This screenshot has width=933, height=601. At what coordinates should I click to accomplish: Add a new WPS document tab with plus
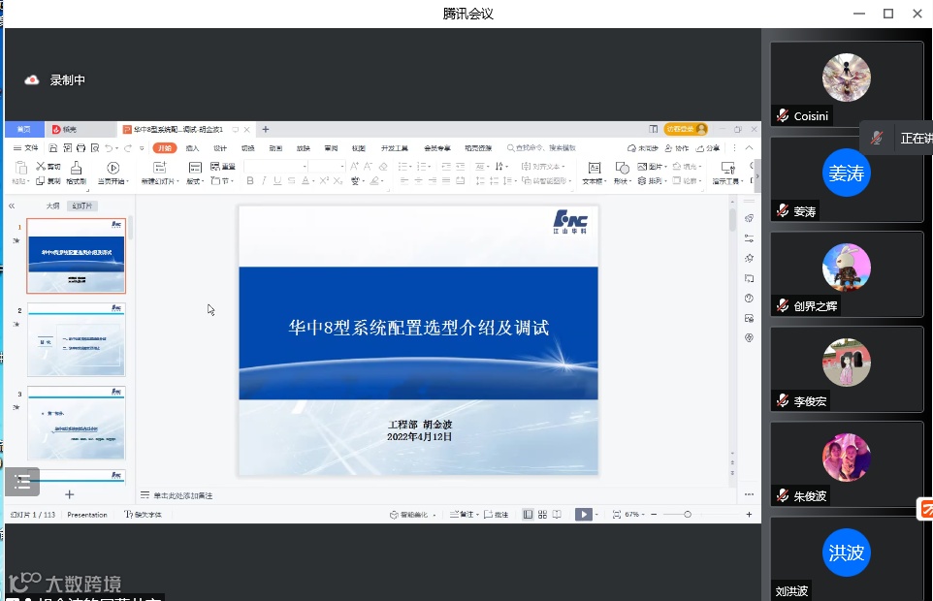(x=266, y=129)
